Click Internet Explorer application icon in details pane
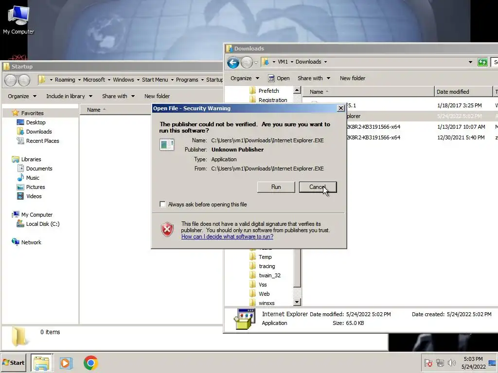Image resolution: width=498 pixels, height=373 pixels. [x=245, y=319]
